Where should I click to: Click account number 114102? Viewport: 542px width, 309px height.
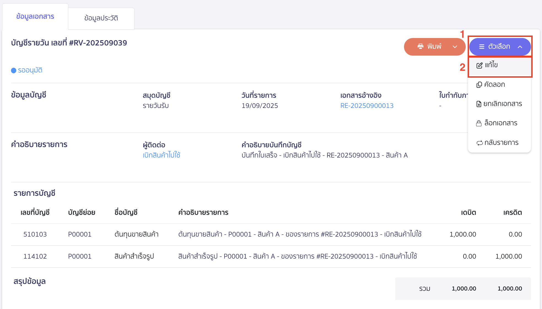(x=35, y=256)
